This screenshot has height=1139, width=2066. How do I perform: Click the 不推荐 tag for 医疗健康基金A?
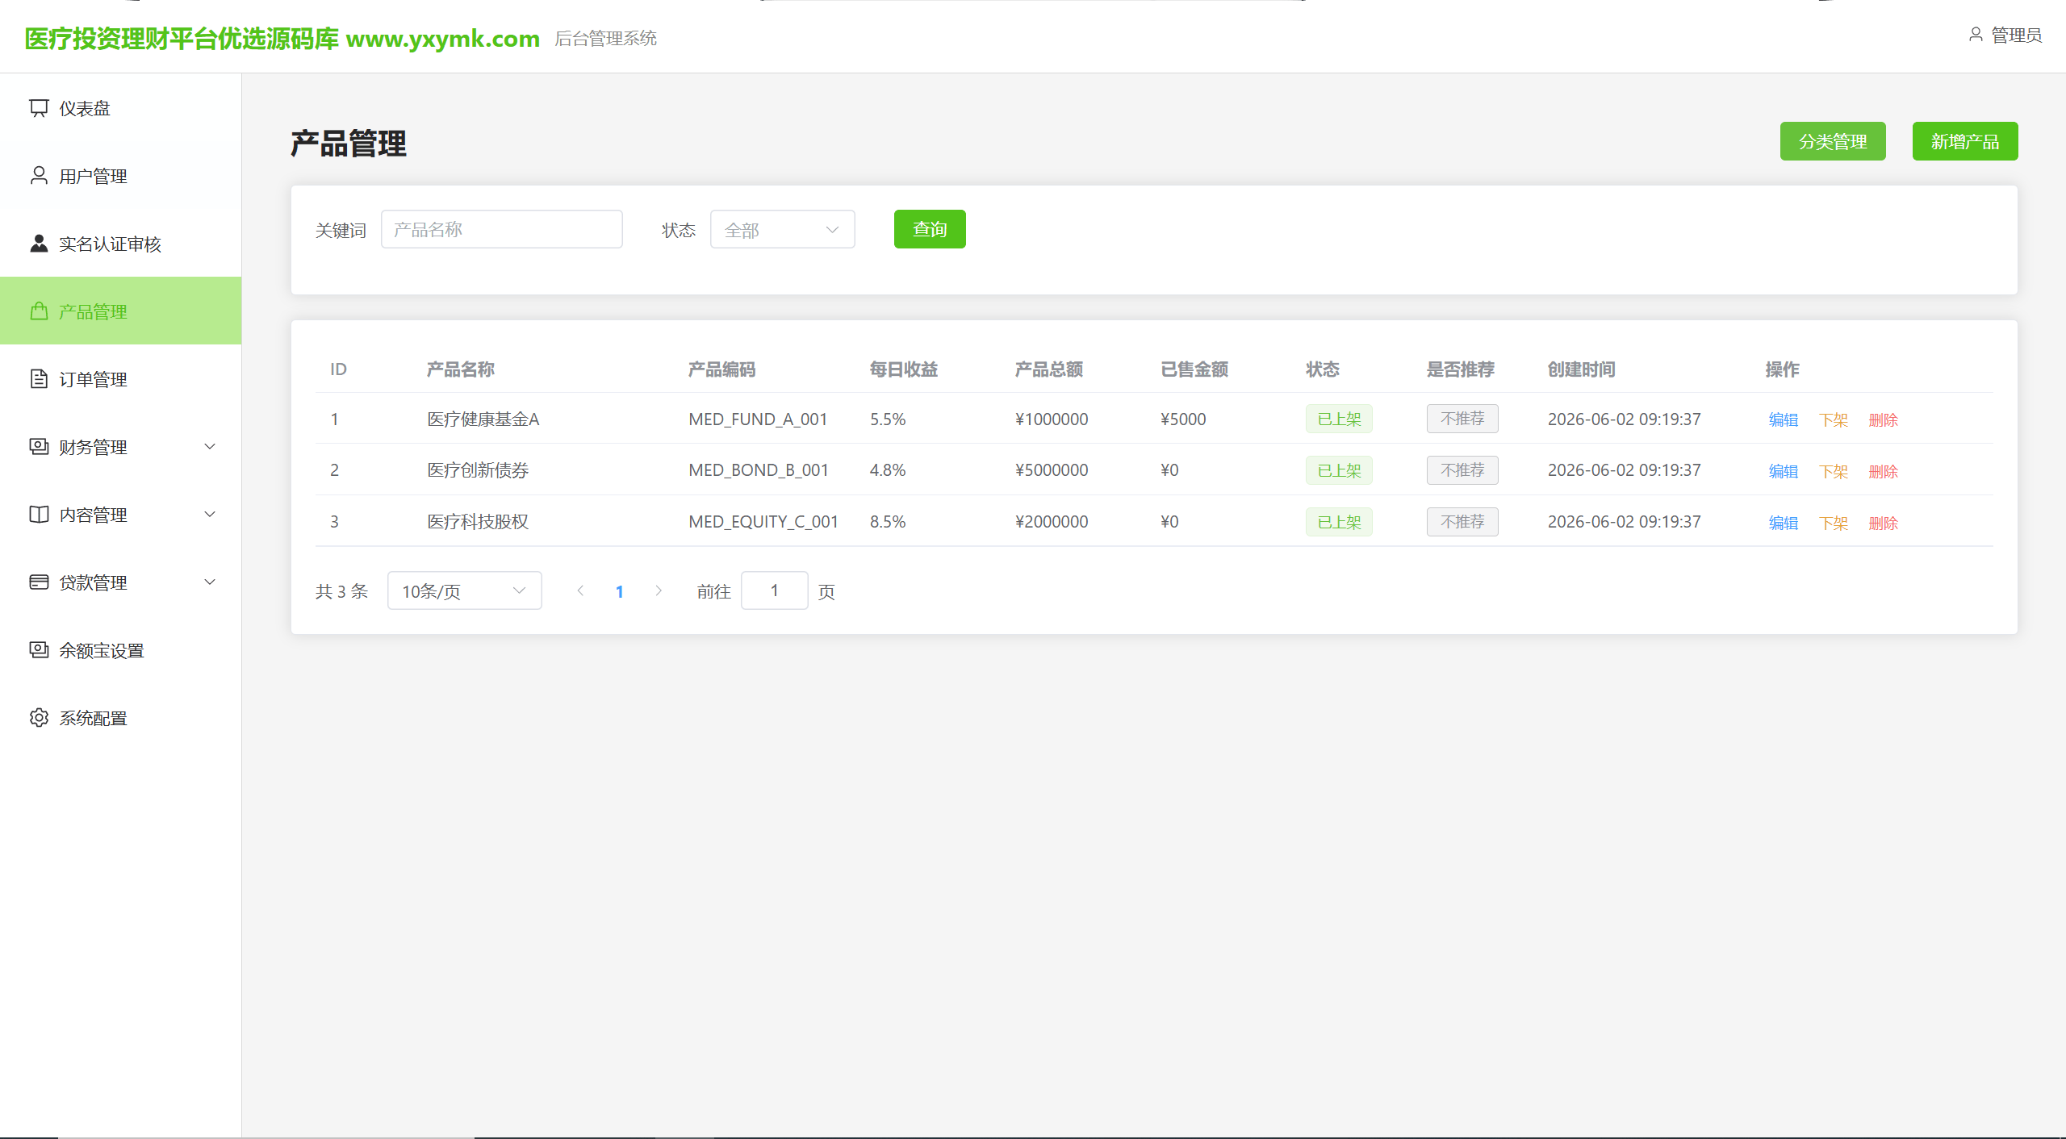(1462, 419)
